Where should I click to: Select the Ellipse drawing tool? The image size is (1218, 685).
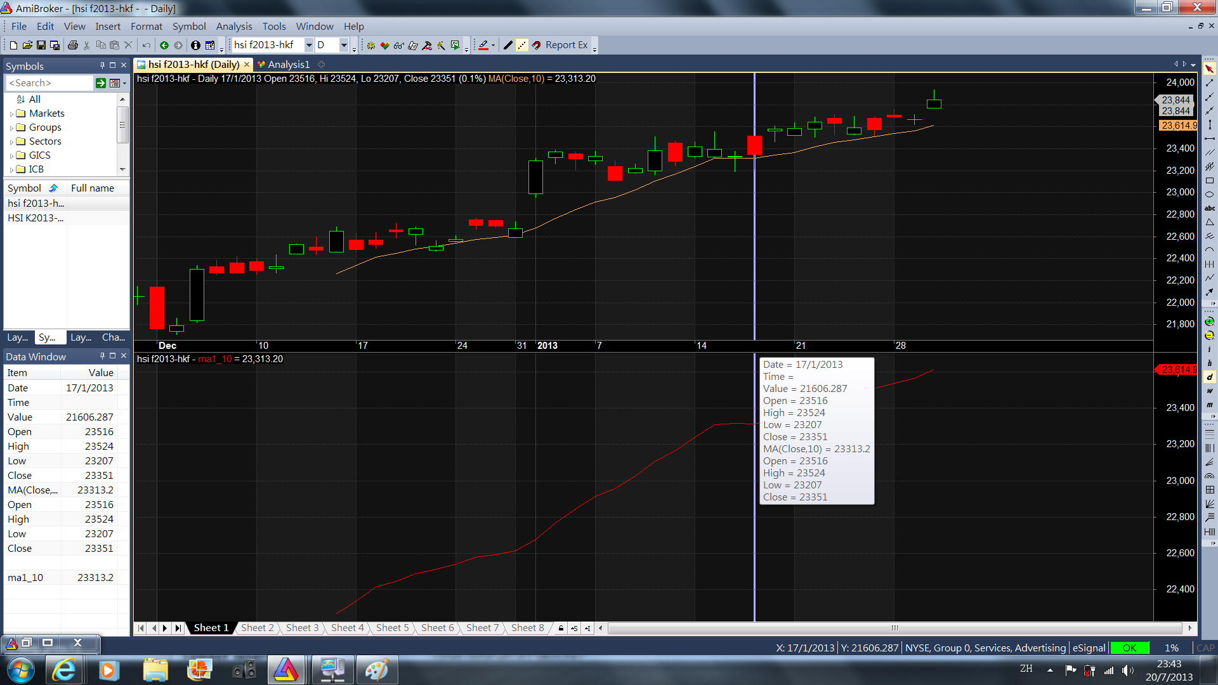[1210, 194]
